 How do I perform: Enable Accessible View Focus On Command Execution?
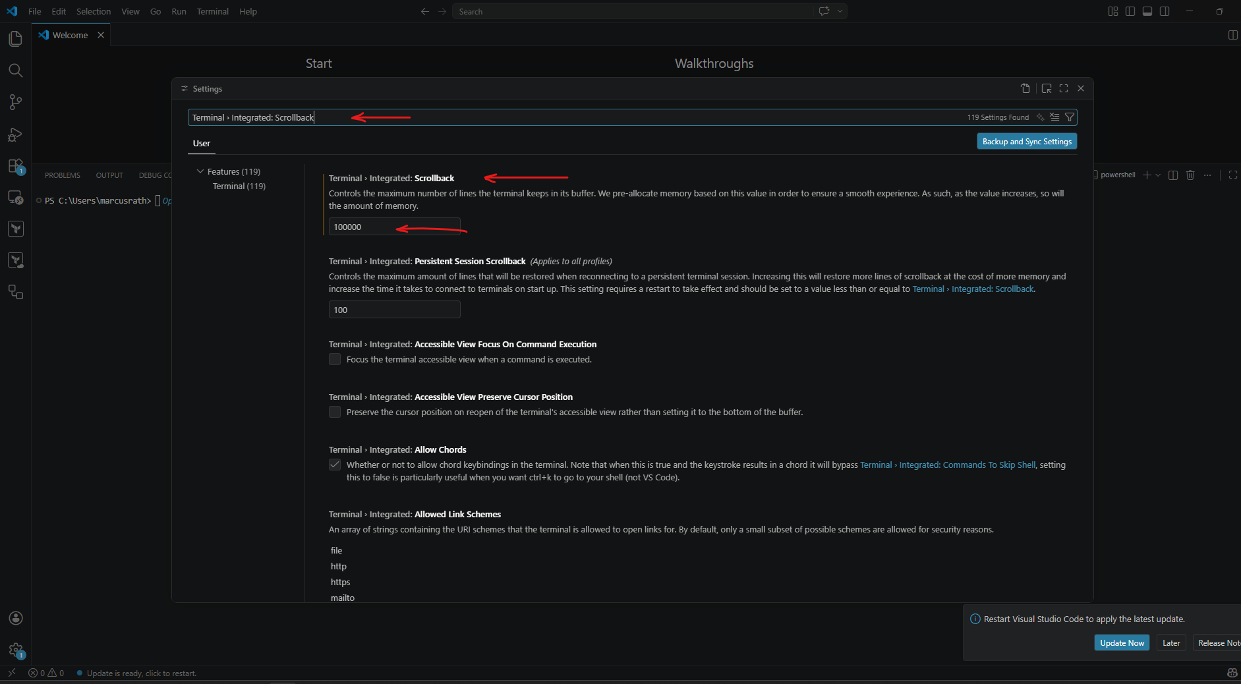335,359
